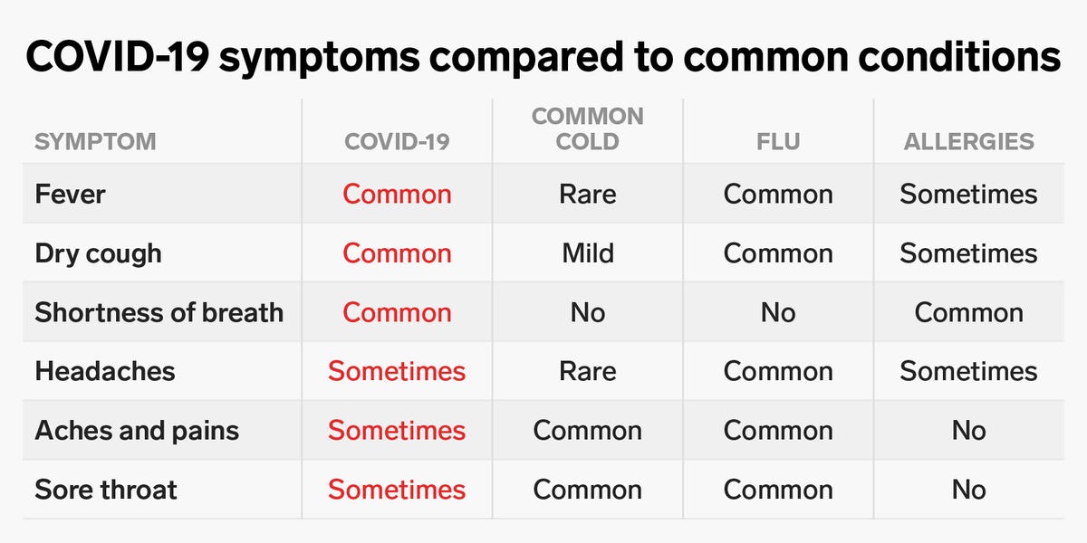This screenshot has height=543, width=1087.
Task: Click the allergies value for Sore throat
Action: pyautogui.click(x=968, y=490)
